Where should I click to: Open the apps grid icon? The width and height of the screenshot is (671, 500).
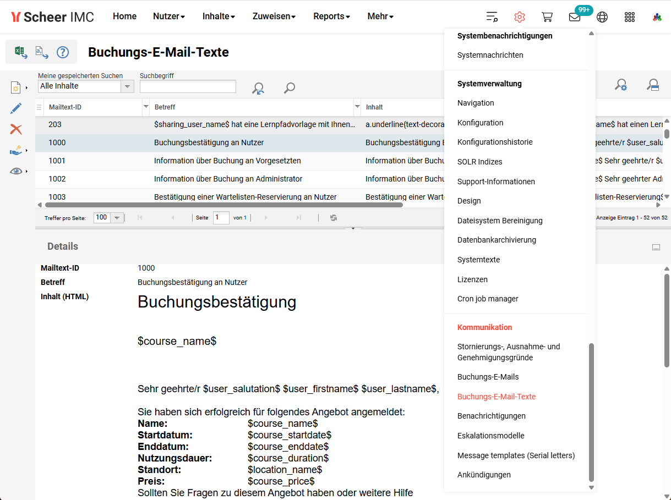[629, 17]
